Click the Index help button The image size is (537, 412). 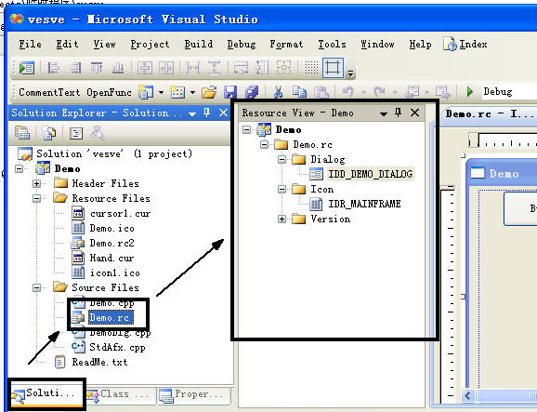tap(465, 45)
